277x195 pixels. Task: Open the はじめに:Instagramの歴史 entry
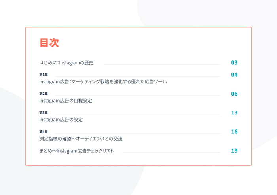(66, 63)
